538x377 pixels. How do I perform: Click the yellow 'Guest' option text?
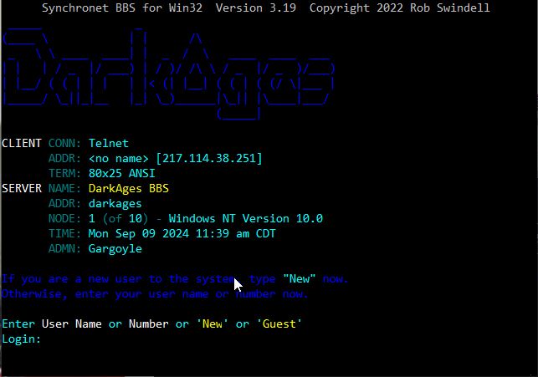[x=279, y=324]
